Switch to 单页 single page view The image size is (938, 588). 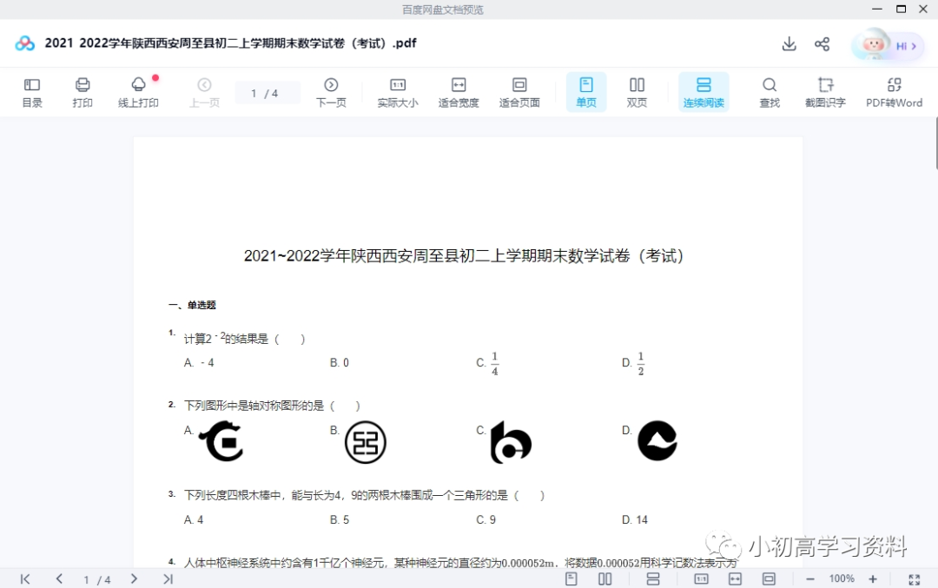click(x=586, y=92)
